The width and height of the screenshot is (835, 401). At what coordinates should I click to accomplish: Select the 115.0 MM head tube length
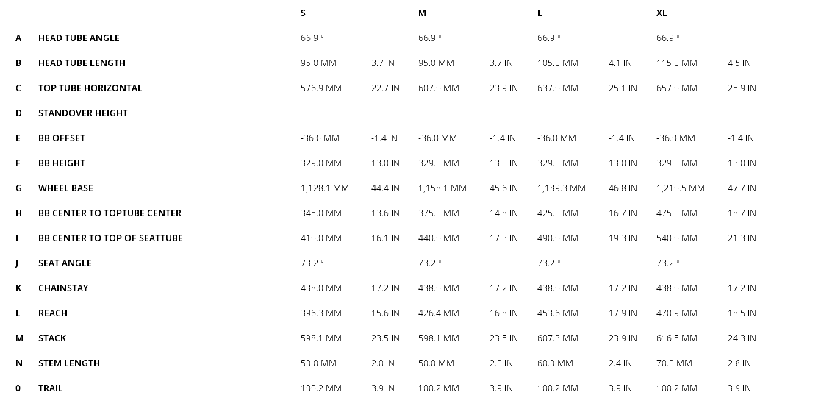click(677, 63)
